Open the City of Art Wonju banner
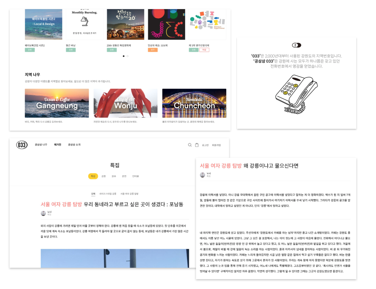Viewport: 376px width, 289px height. tap(125, 103)
